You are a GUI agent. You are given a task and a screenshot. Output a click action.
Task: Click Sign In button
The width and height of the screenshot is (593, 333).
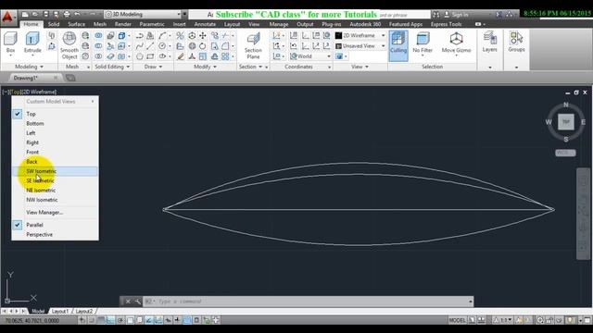(456, 15)
